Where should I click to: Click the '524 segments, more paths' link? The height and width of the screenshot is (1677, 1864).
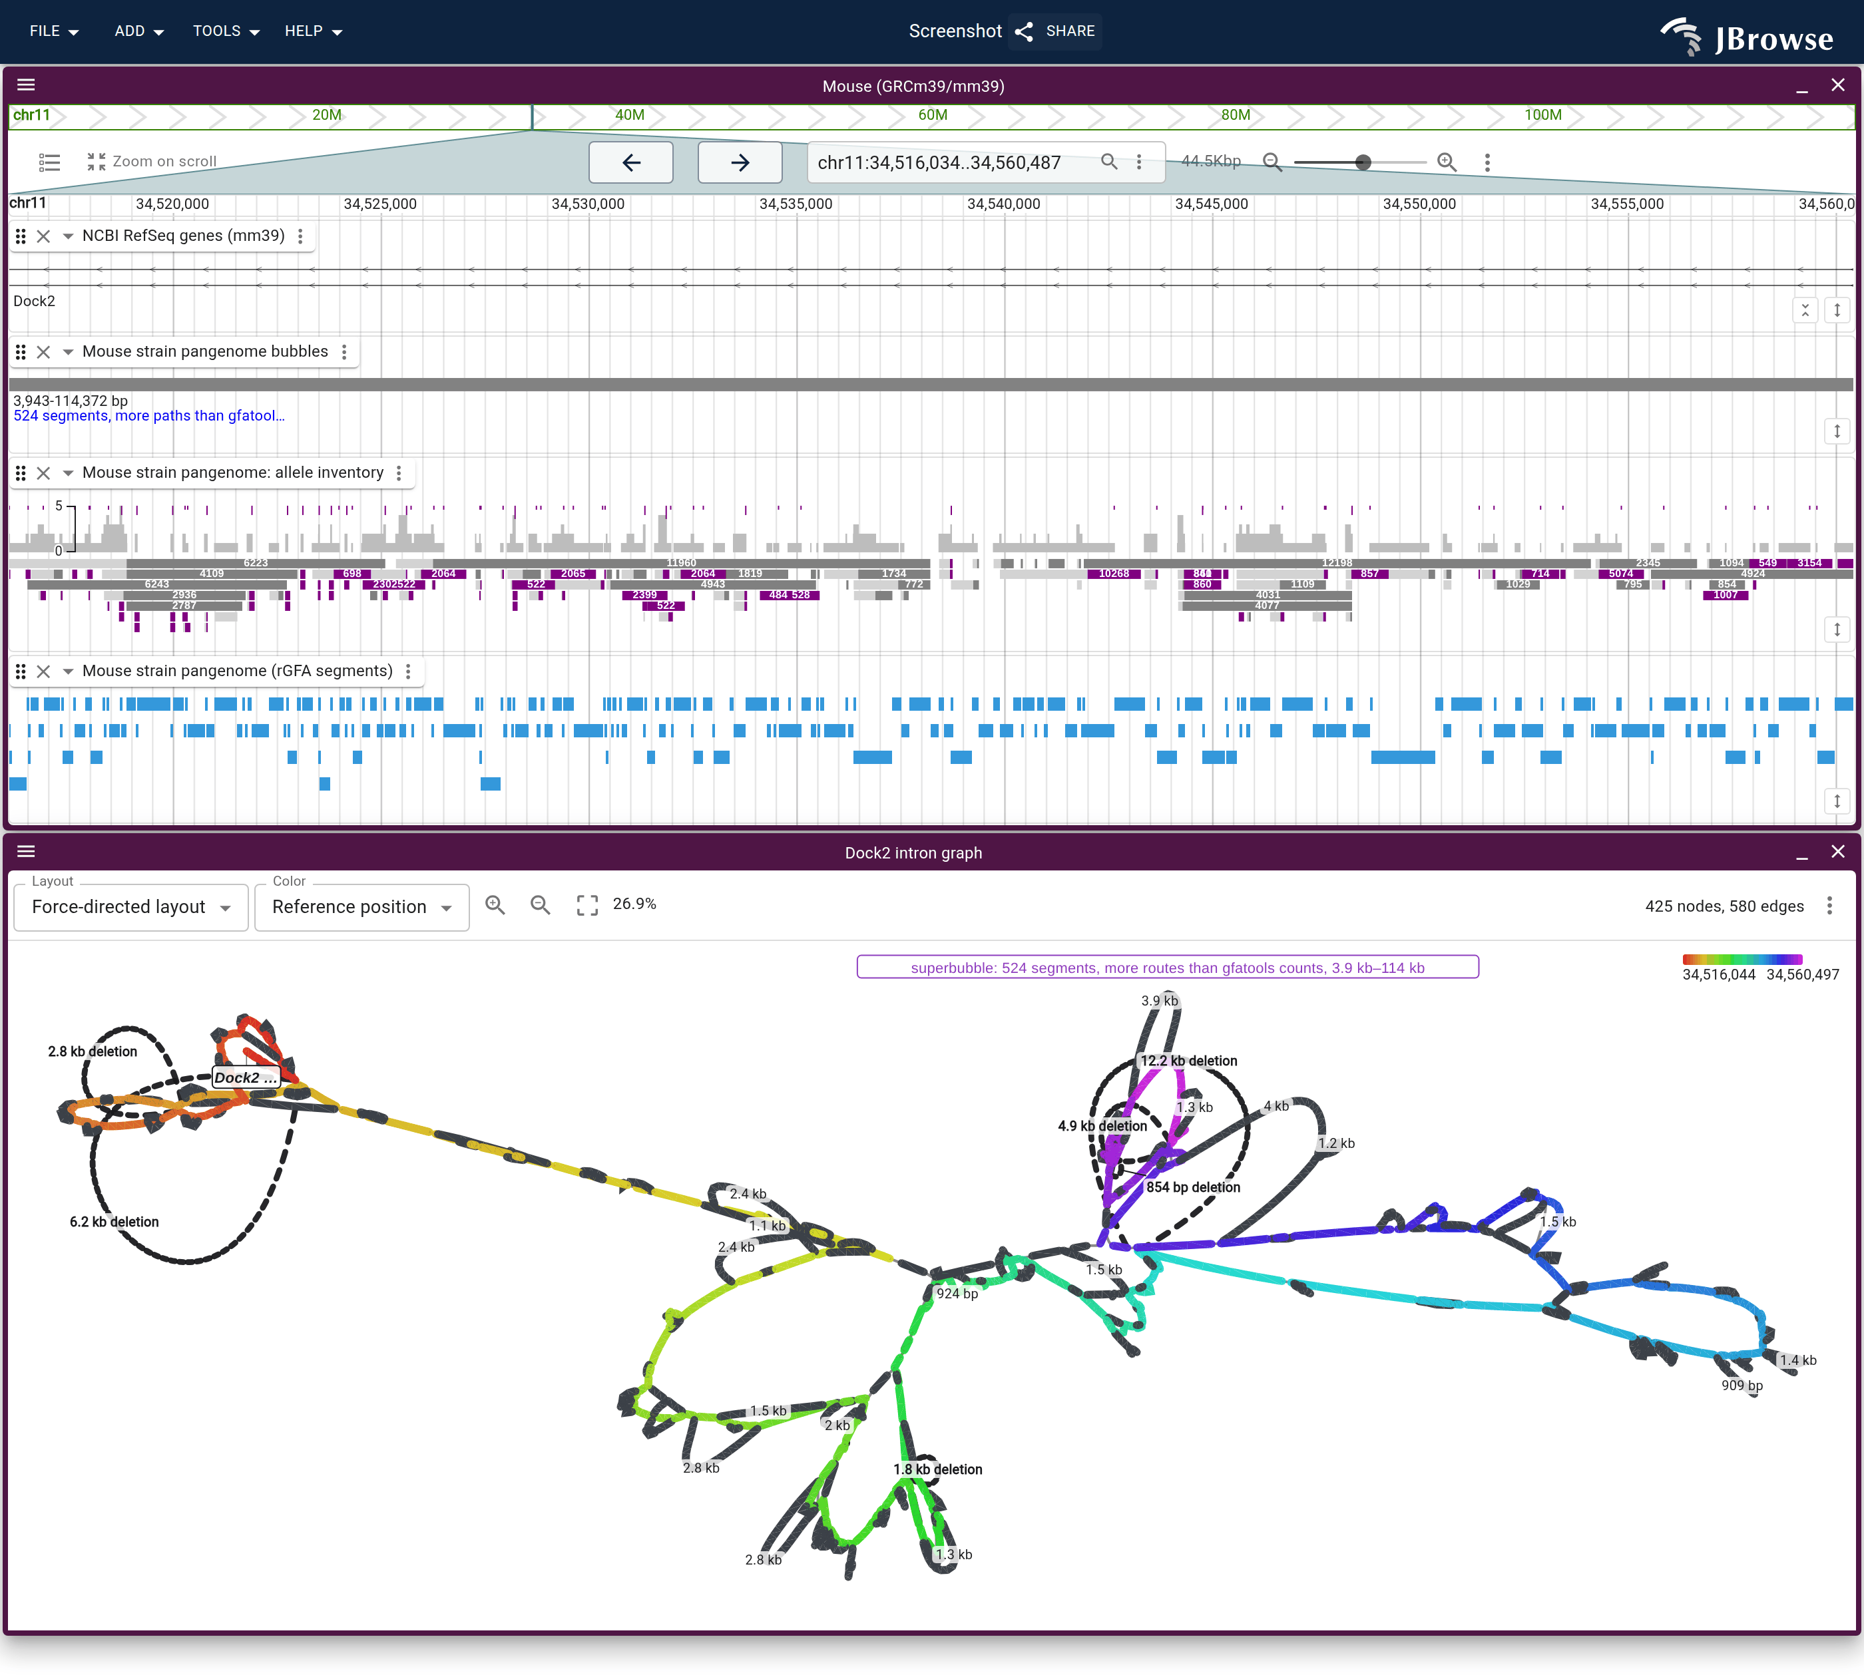[x=148, y=415]
